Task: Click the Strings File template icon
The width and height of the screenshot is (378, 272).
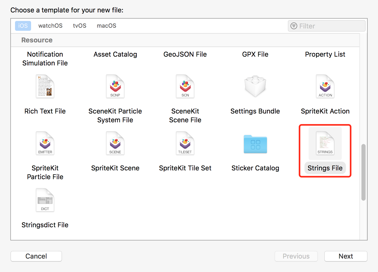Action: pyautogui.click(x=325, y=143)
